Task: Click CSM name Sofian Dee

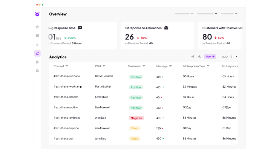Action: (102, 97)
